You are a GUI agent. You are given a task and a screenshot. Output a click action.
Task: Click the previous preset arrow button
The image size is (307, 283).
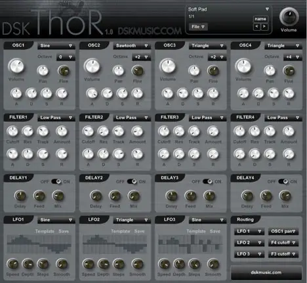point(256,26)
